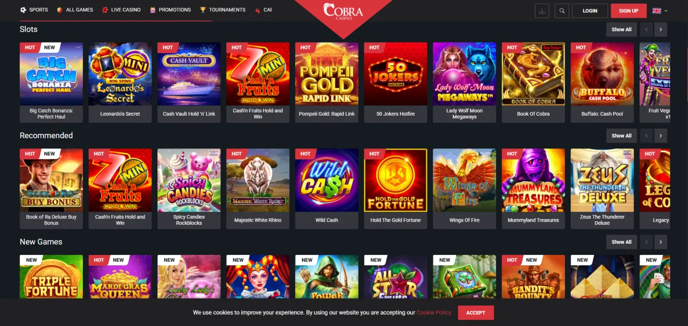
Task: Open the Tournaments menu item
Action: point(223,10)
